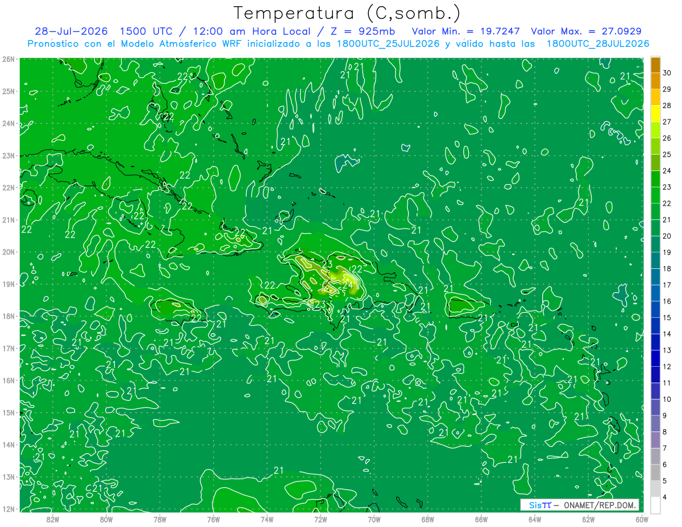Click the longitude label "80W"

point(106,519)
